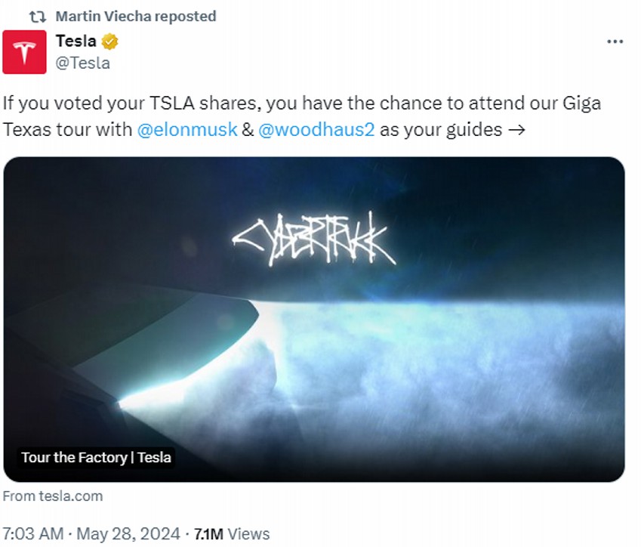Viewport: 641px width, 547px height.
Task: Open Tesla's red logo profile avatar
Action: tap(24, 52)
